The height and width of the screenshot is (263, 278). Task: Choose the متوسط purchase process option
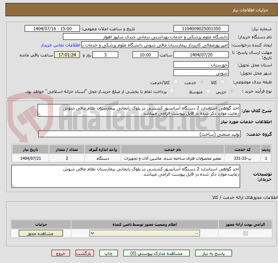coord(208,91)
